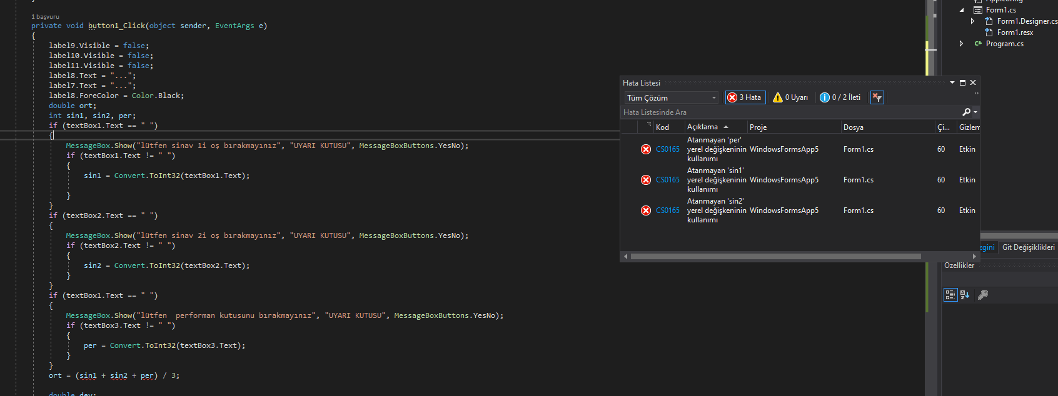The image size is (1058, 396).
Task: Collapse the Form1.cs tree node
Action: [x=962, y=10]
